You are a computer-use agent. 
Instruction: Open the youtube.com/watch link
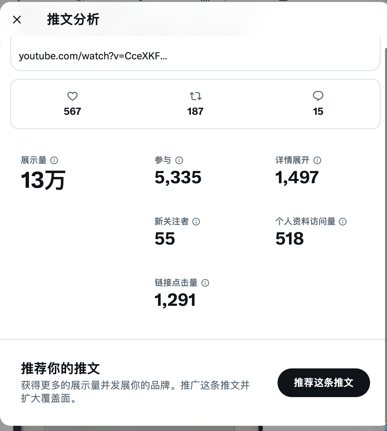(93, 56)
